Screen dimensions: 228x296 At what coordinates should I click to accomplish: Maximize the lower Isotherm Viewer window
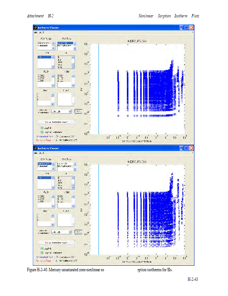click(x=187, y=148)
